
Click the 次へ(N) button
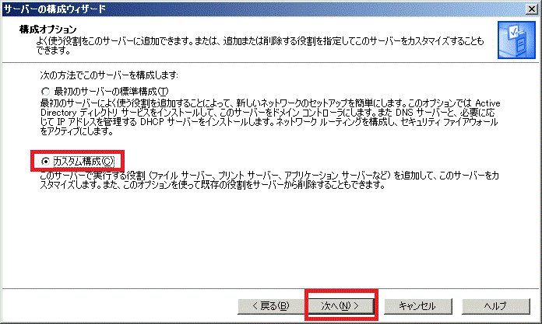[x=341, y=305]
